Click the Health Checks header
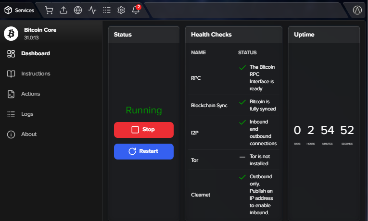The height and width of the screenshot is (221, 368). (x=233, y=35)
